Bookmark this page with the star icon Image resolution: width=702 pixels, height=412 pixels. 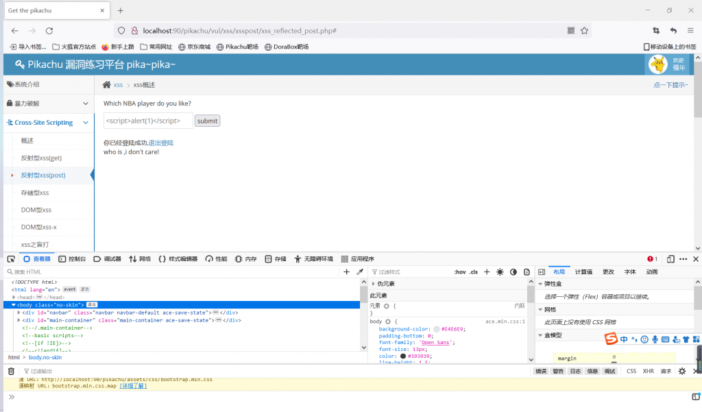584,31
